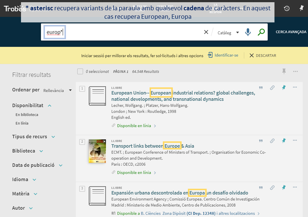Expand the Matèria filter
The width and height of the screenshot is (308, 217).
25,194
